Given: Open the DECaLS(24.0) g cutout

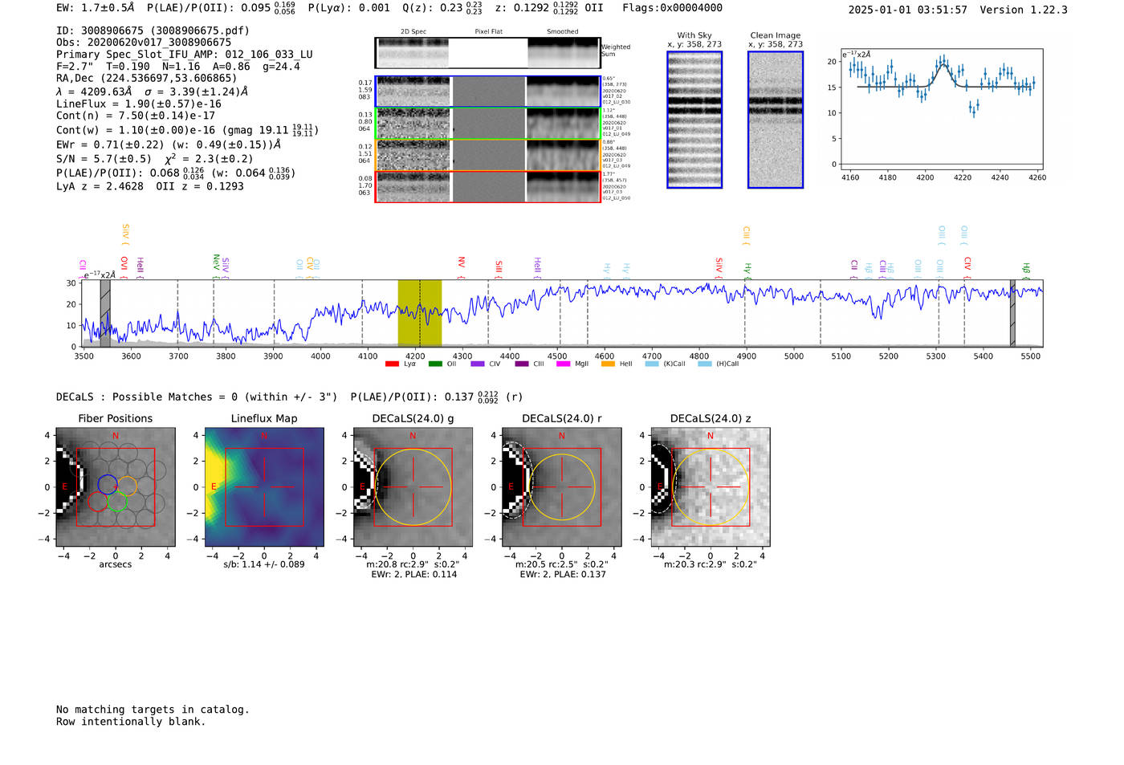Looking at the screenshot, I should (x=413, y=486).
